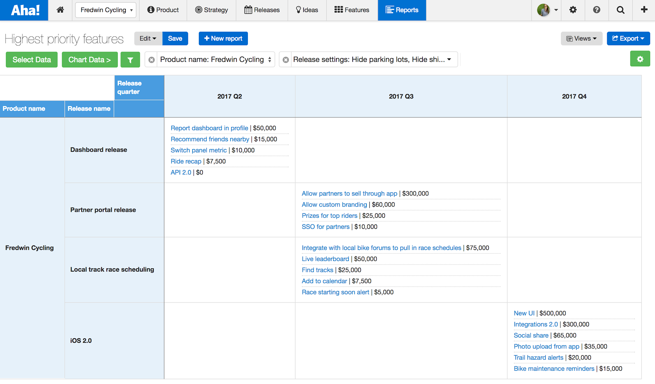
Task: Open the Views dropdown
Action: (581, 38)
